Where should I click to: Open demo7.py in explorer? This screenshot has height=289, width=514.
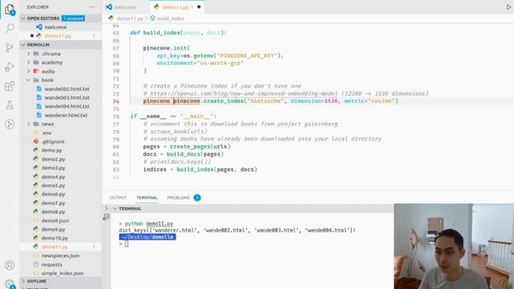(x=53, y=203)
